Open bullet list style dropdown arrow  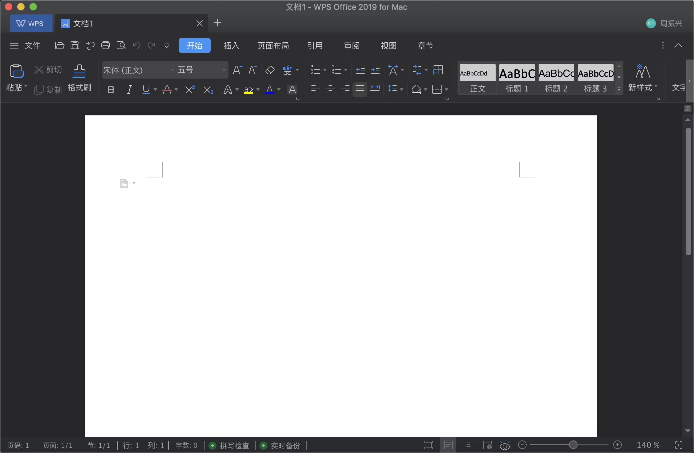(x=325, y=70)
